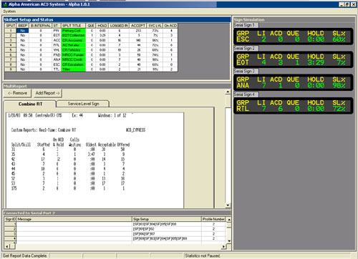
Task: Click the Sign Setup cell for Sign ID 4
Action: (167, 238)
